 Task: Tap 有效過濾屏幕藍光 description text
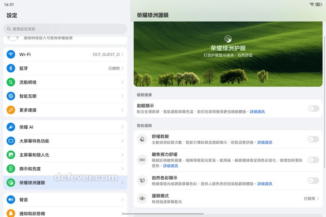point(167,202)
